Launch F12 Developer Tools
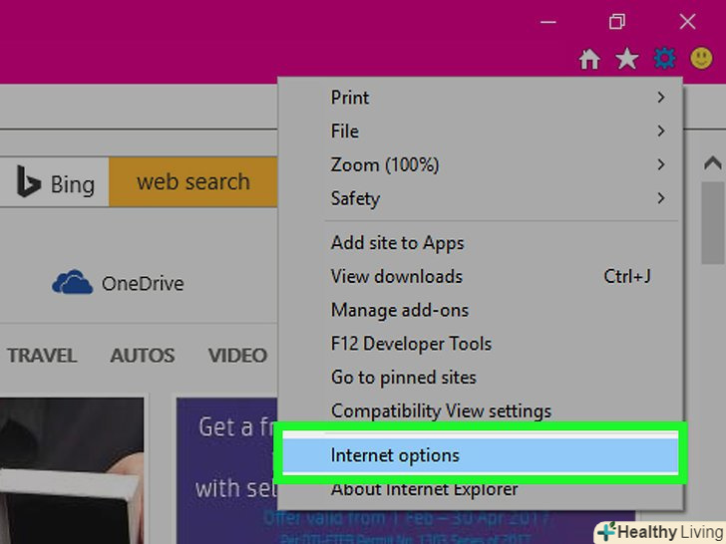The height and width of the screenshot is (544, 726). (480, 344)
